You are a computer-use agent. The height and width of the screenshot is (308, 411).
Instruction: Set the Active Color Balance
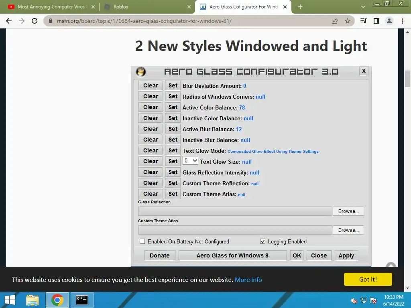173,107
